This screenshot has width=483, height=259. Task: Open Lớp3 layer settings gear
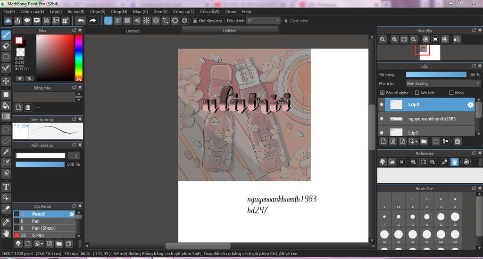(x=470, y=105)
